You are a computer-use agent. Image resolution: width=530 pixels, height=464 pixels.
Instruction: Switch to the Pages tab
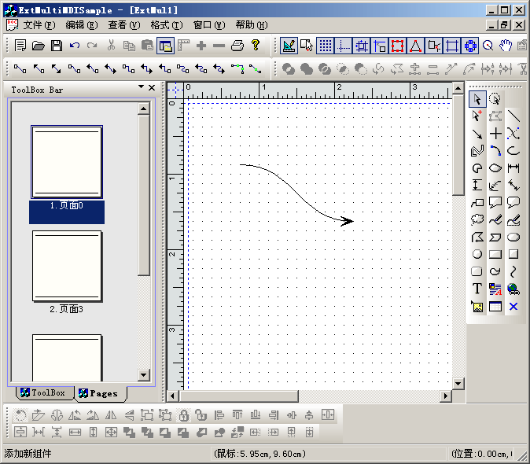(98, 392)
